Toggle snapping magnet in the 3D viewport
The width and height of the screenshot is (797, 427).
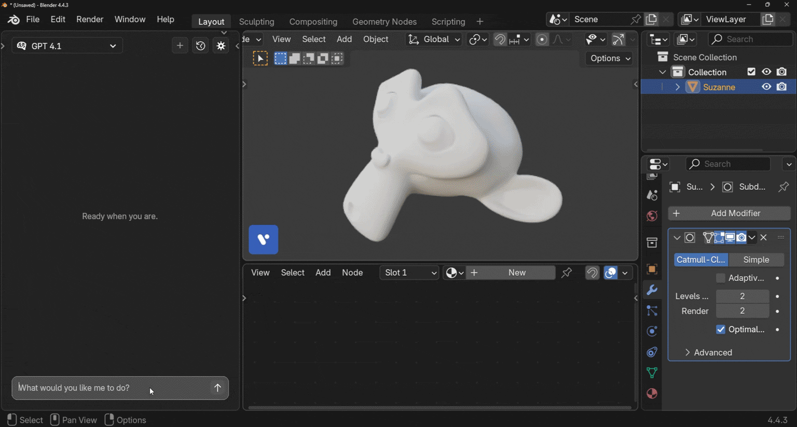click(500, 39)
